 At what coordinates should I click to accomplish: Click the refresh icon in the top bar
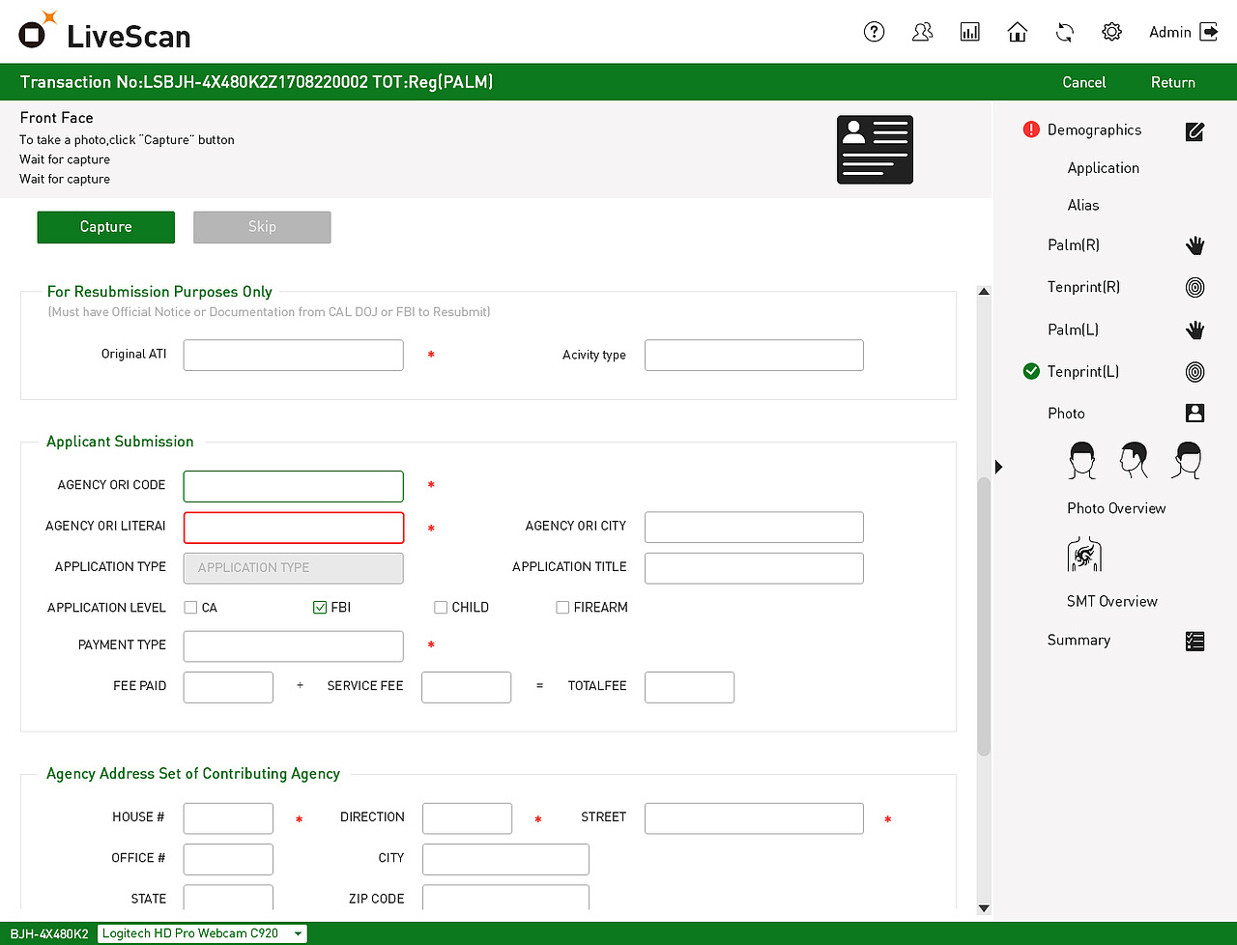click(x=1064, y=31)
